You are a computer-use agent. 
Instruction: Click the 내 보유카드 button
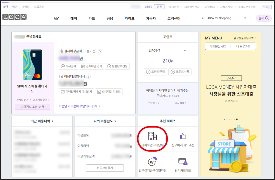coord(243,46)
